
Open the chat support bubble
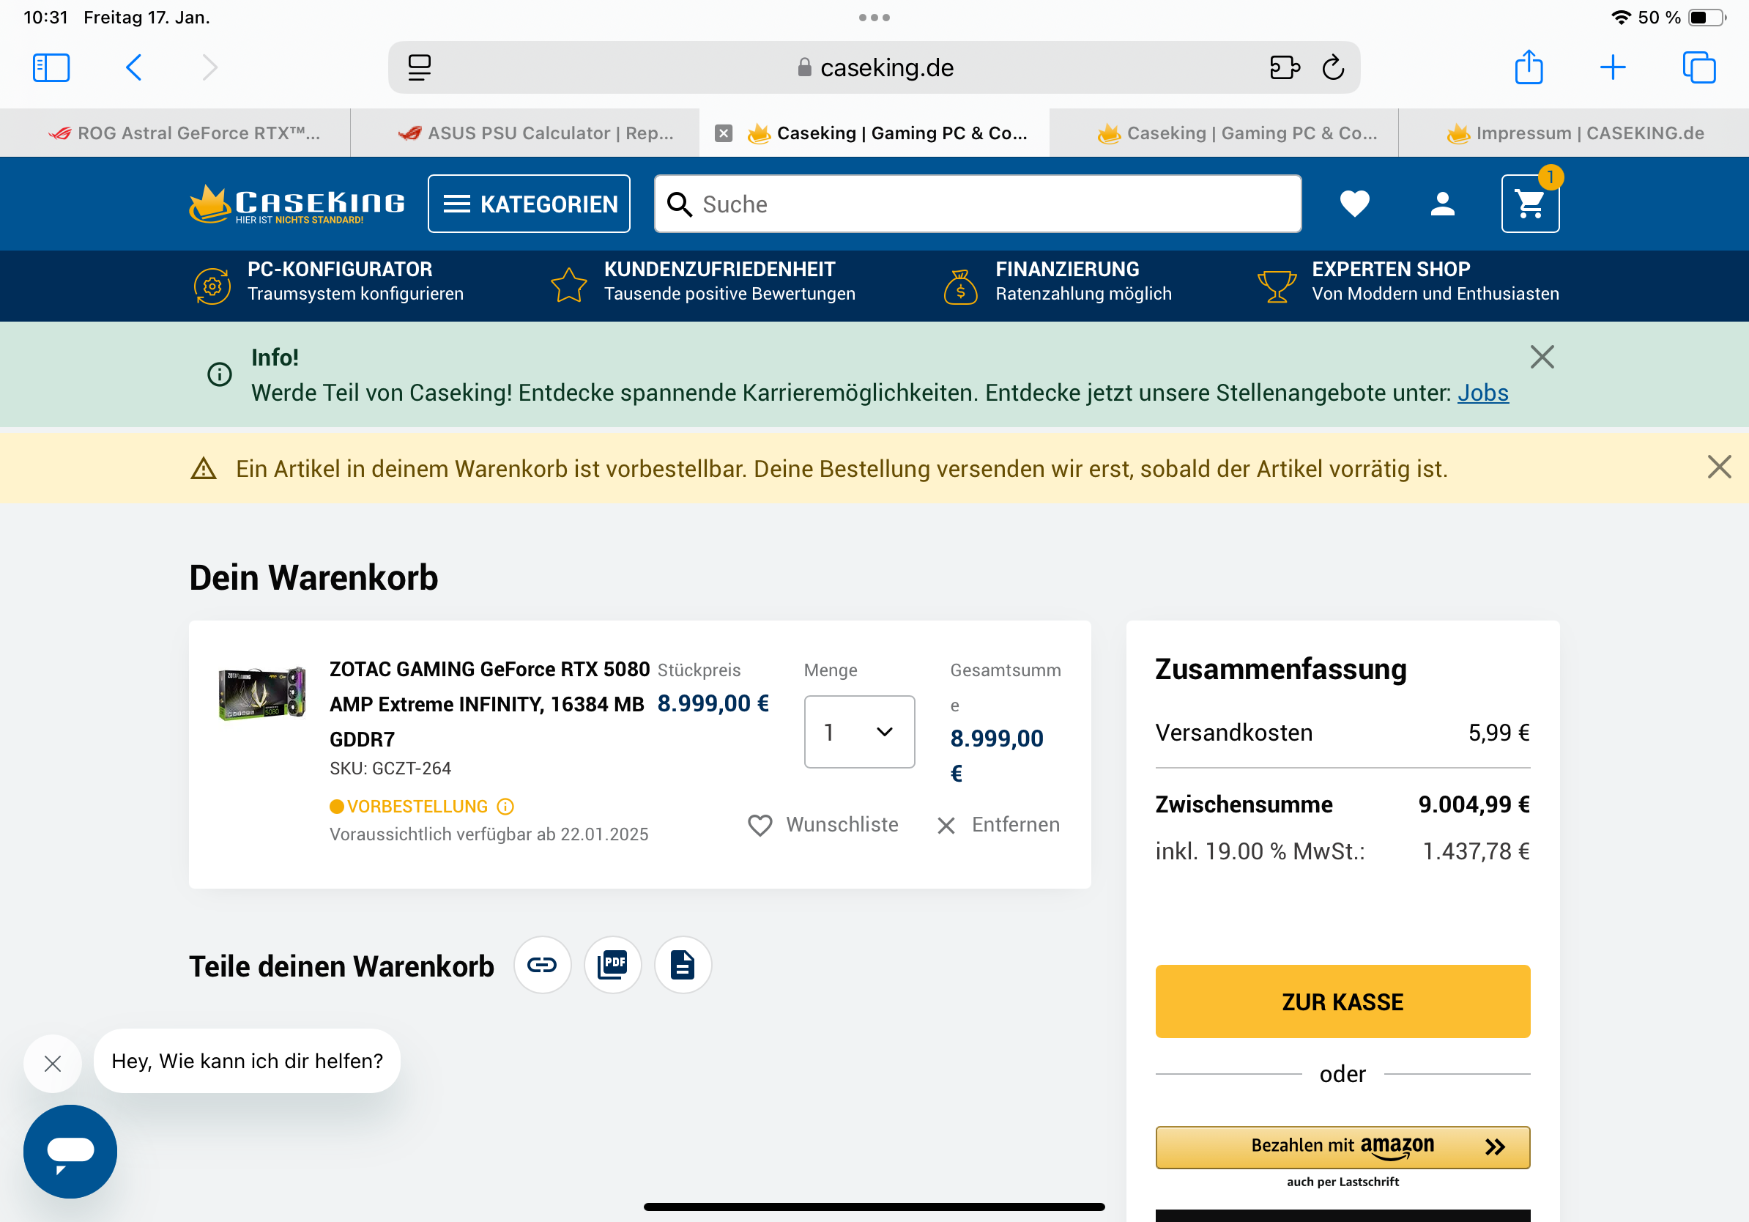pos(70,1150)
